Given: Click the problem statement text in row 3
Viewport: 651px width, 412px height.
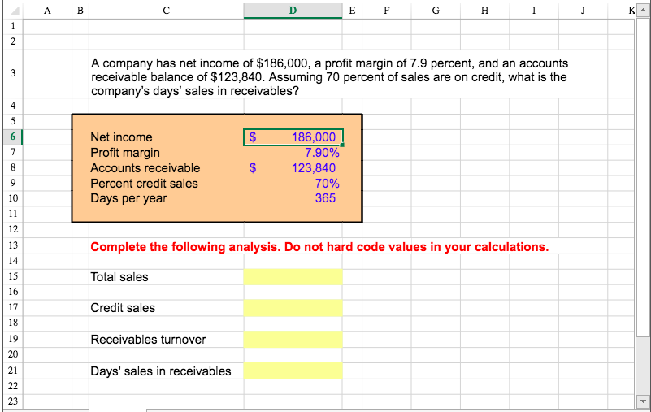Looking at the screenshot, I should pyautogui.click(x=330, y=77).
